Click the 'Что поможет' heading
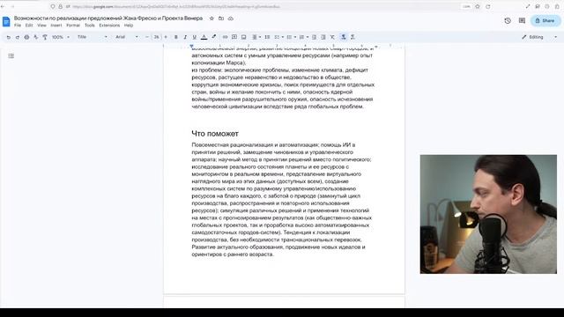The image size is (564, 317). (215, 134)
